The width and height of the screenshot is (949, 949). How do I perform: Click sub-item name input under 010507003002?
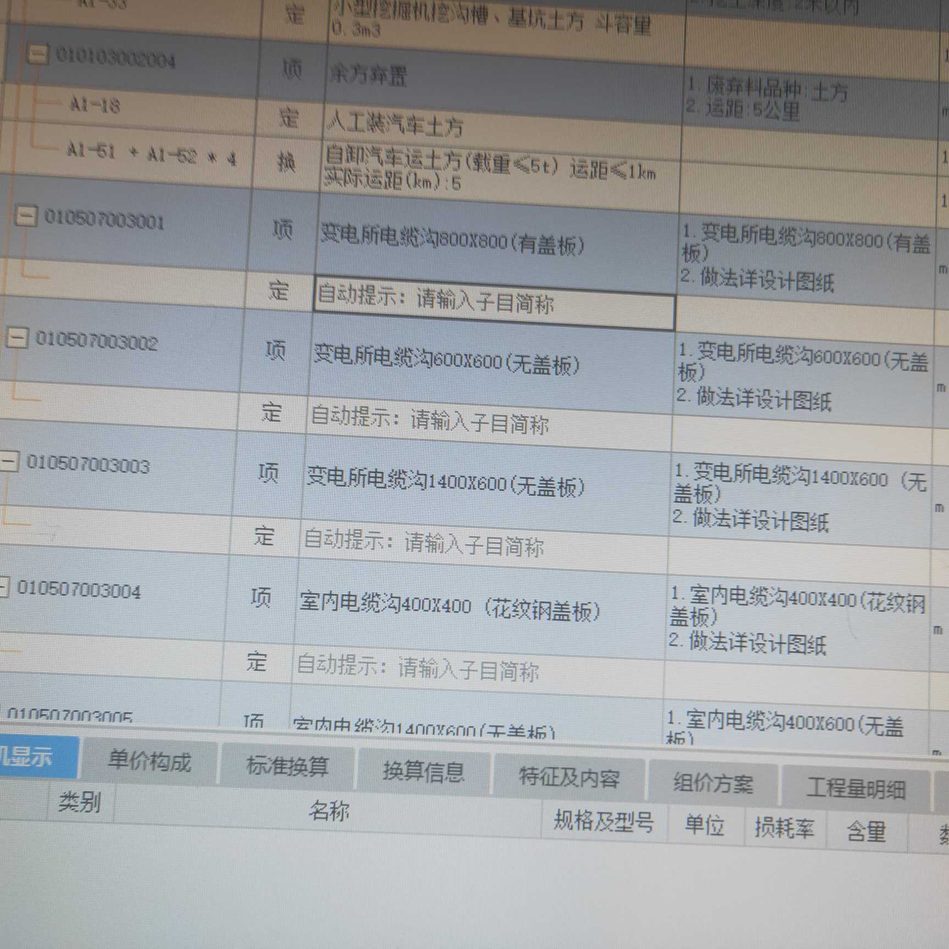click(489, 425)
